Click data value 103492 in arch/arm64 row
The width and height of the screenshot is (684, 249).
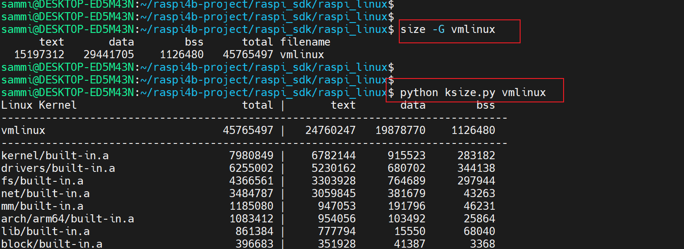tap(407, 219)
